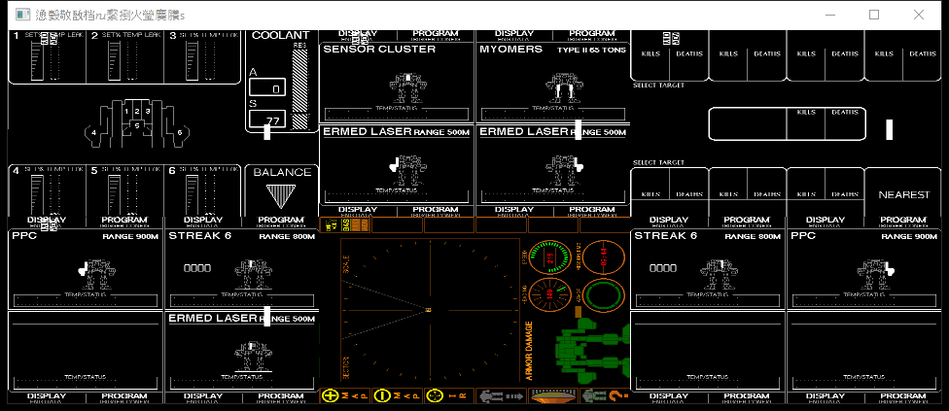Click the radar center marker
The image size is (949, 411).
(429, 310)
